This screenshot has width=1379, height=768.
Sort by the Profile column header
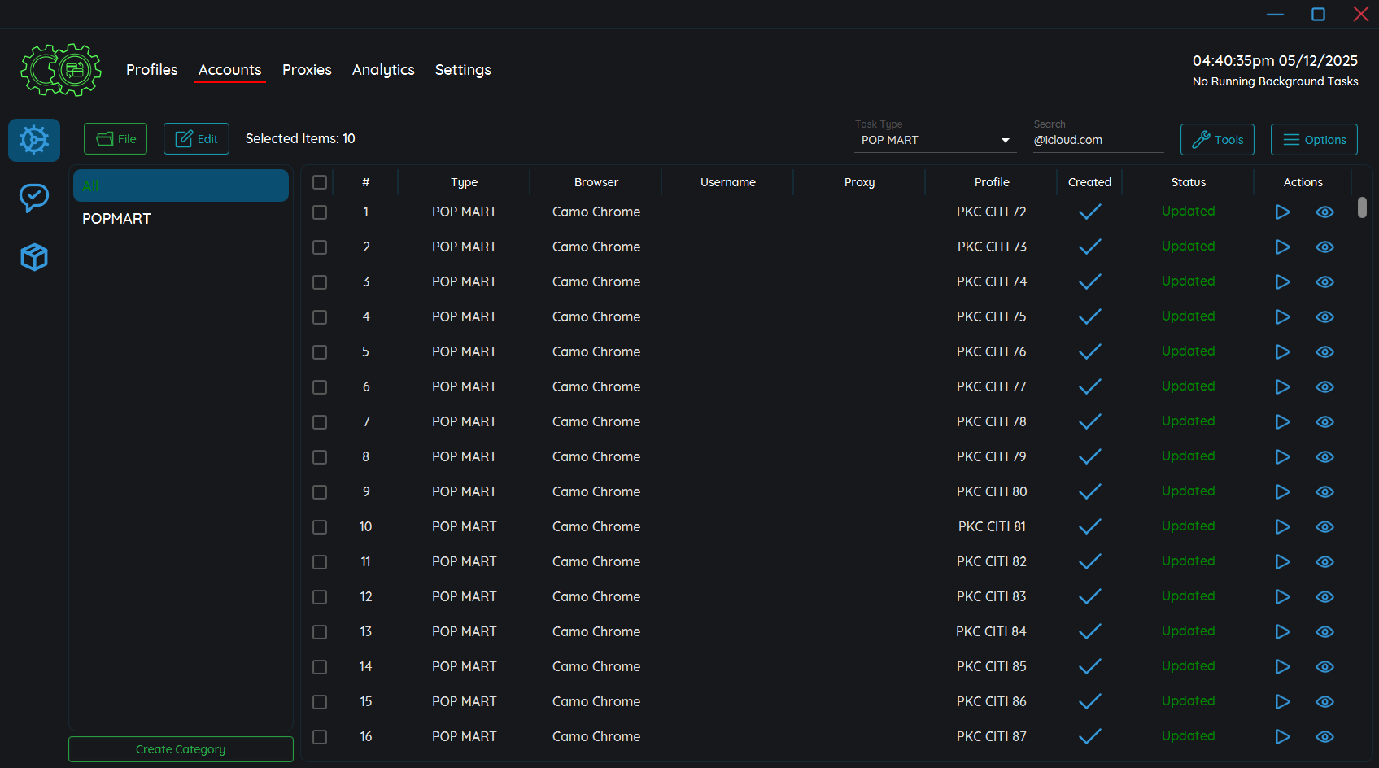click(x=992, y=182)
